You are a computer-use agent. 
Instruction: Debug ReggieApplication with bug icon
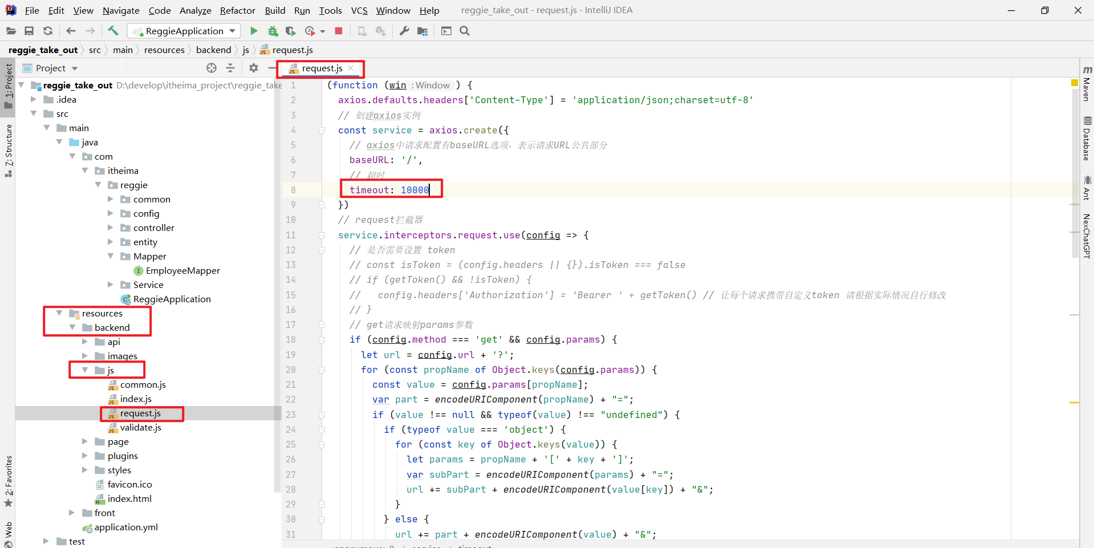(273, 31)
